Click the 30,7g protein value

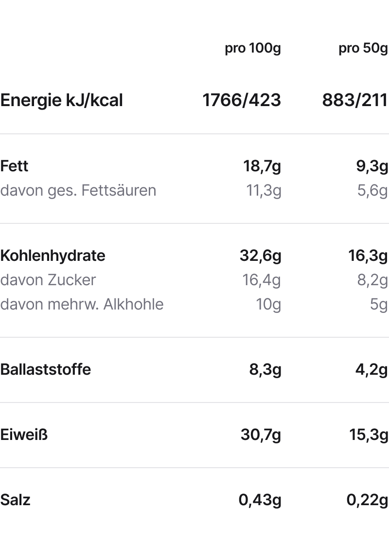pos(261,436)
